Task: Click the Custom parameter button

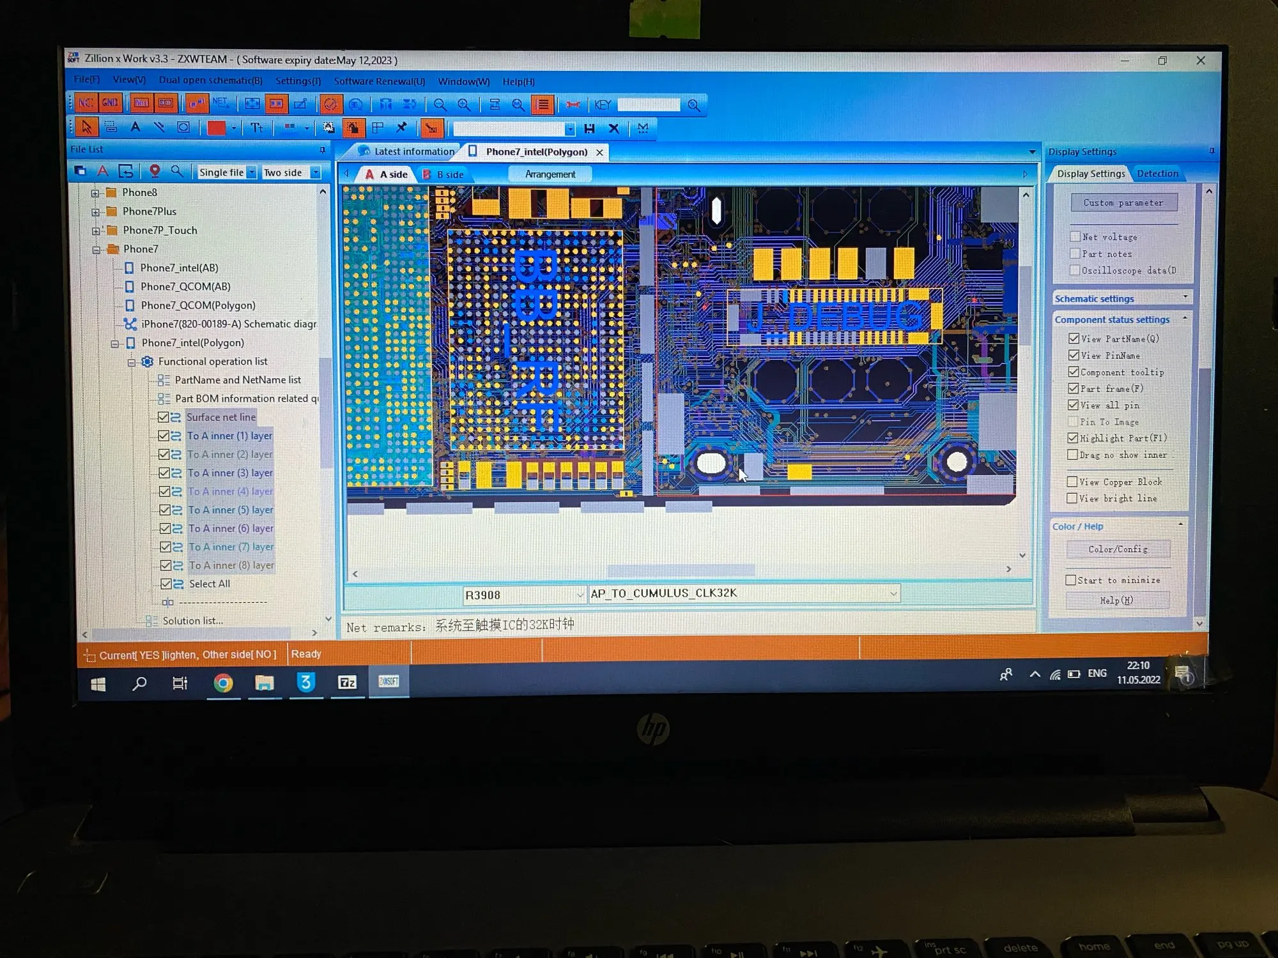Action: coord(1123,202)
